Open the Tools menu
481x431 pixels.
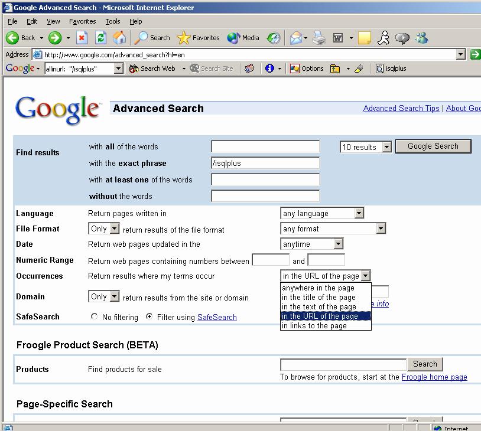click(x=113, y=21)
